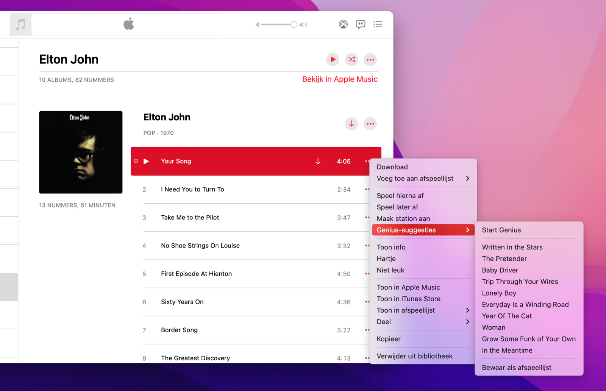
Task: Click the Elton John album cover thumbnail
Action: pos(81,152)
